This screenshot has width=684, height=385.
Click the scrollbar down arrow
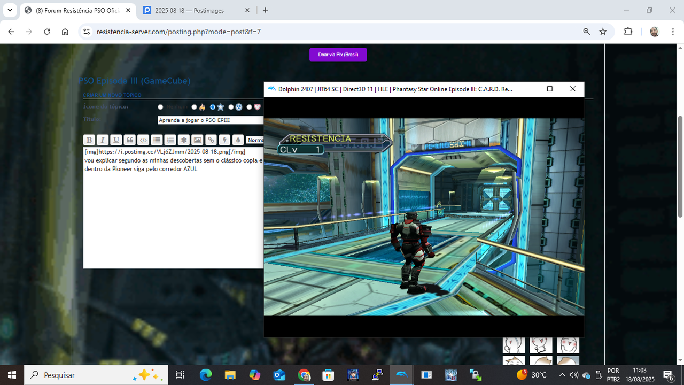coord(680,359)
